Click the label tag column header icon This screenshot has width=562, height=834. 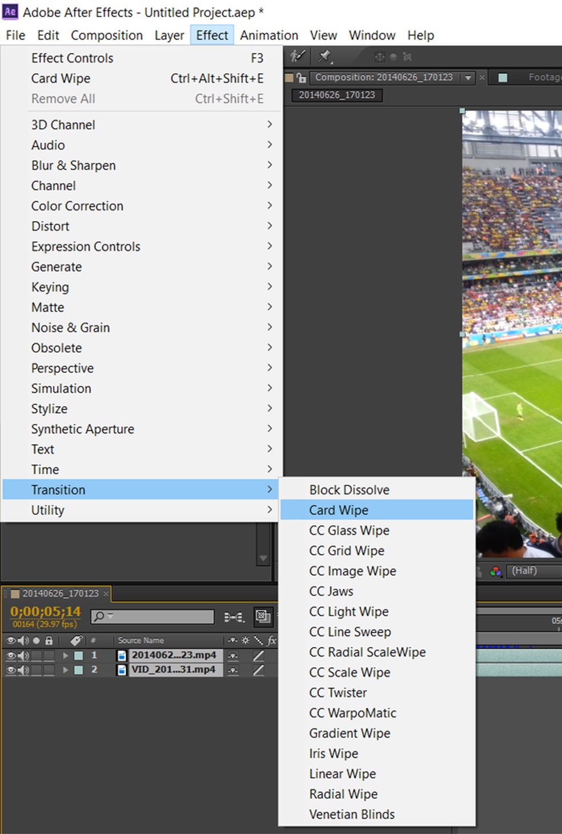pos(76,640)
